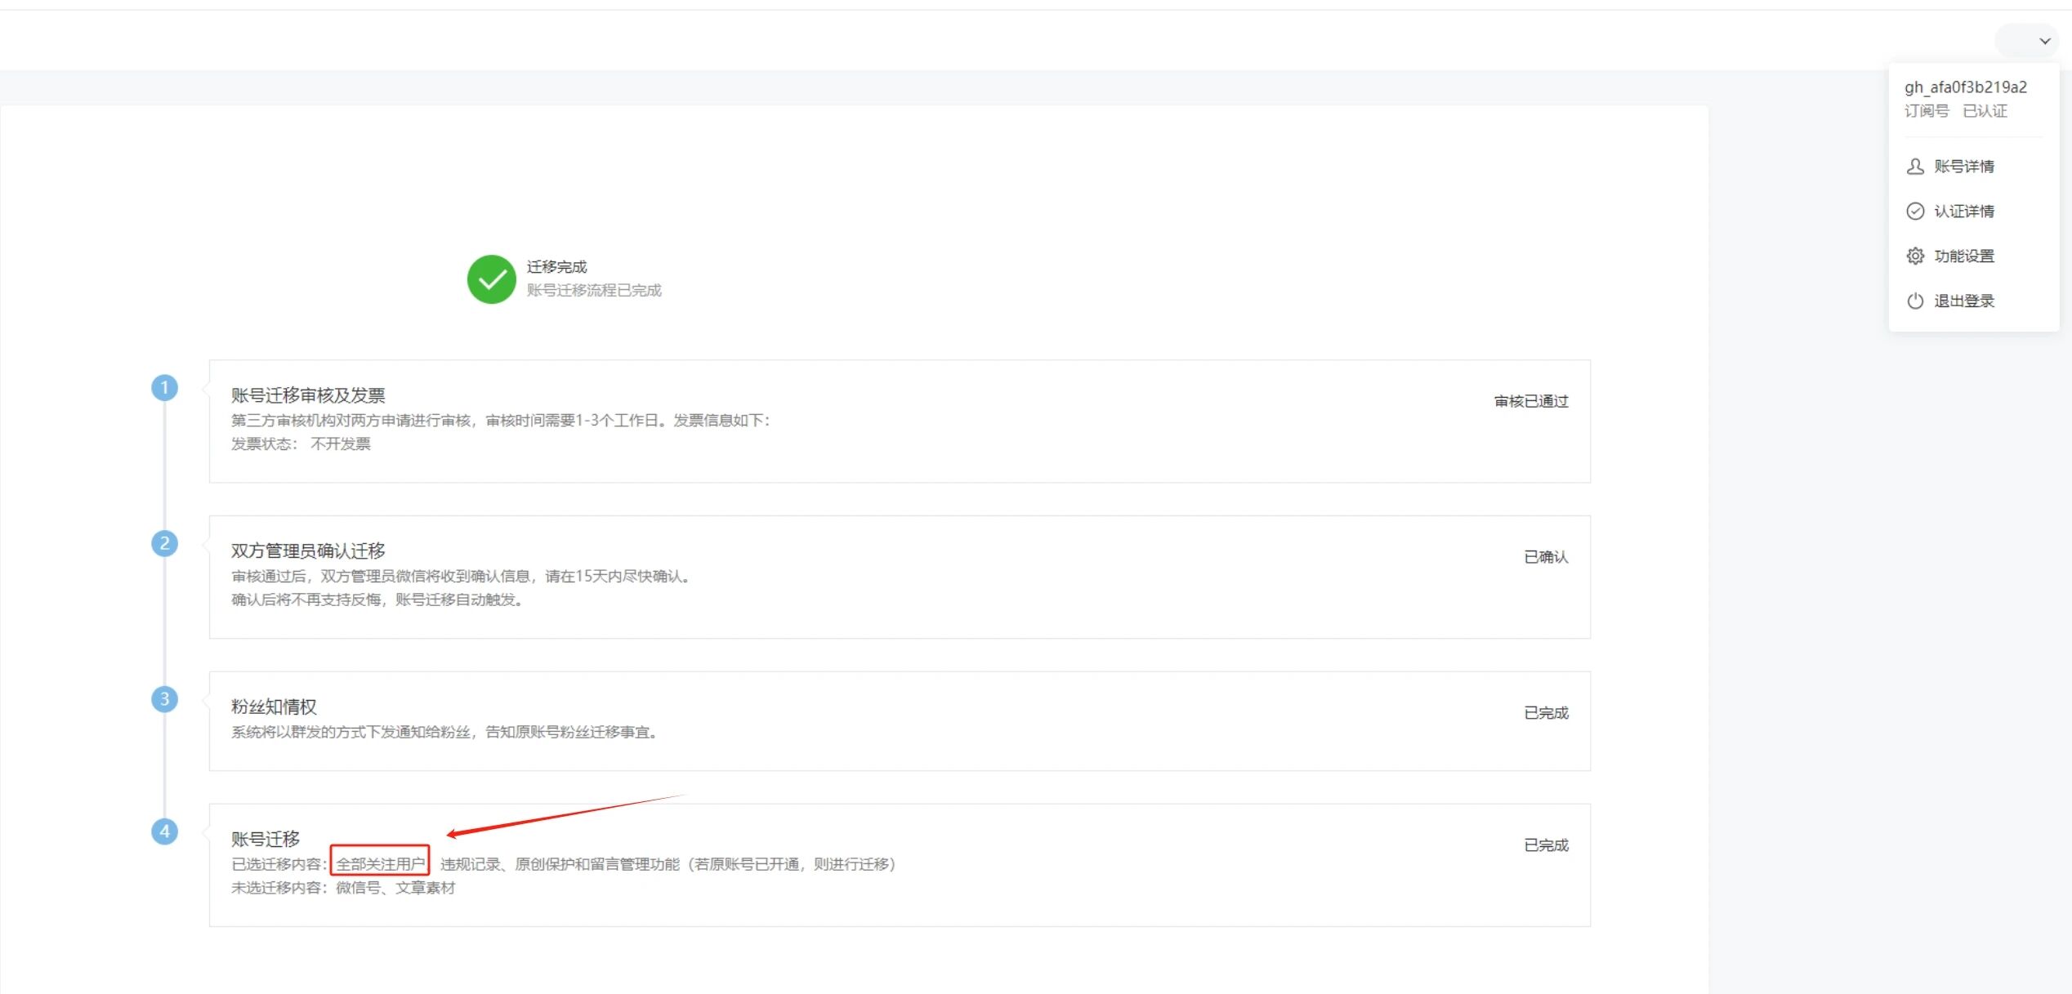The width and height of the screenshot is (2072, 994).
Task: Click the person icon beside 账号详情
Action: [x=1915, y=167]
